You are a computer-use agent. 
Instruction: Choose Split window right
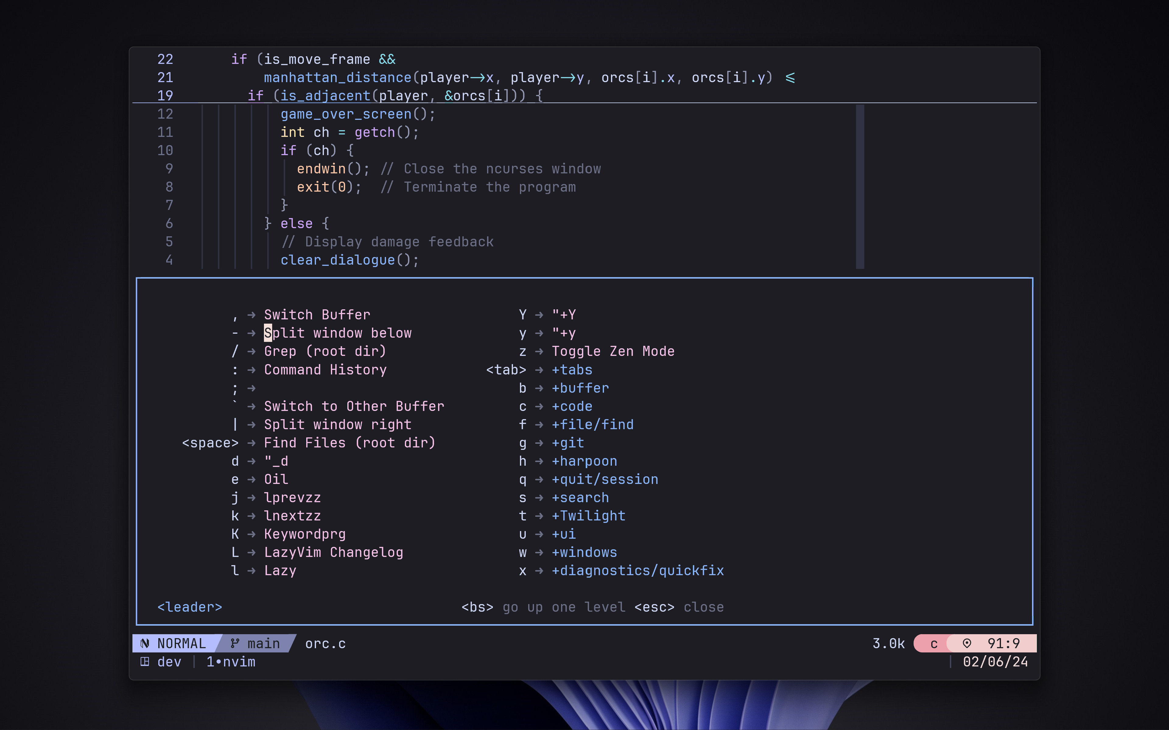[338, 424]
